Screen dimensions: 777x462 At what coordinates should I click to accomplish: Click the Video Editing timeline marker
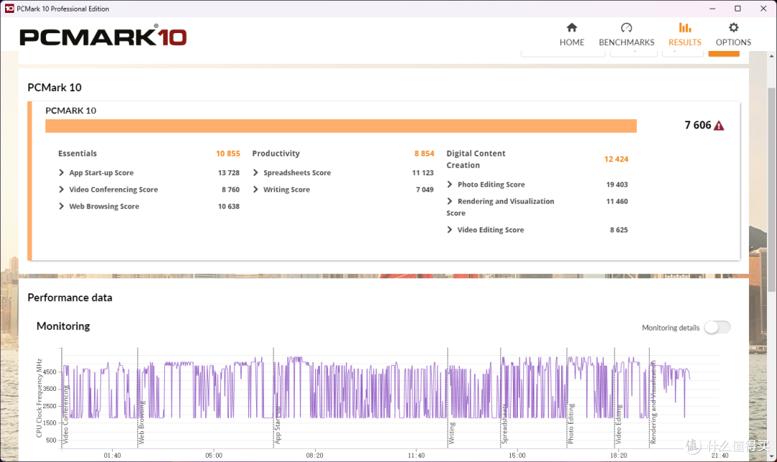[618, 425]
